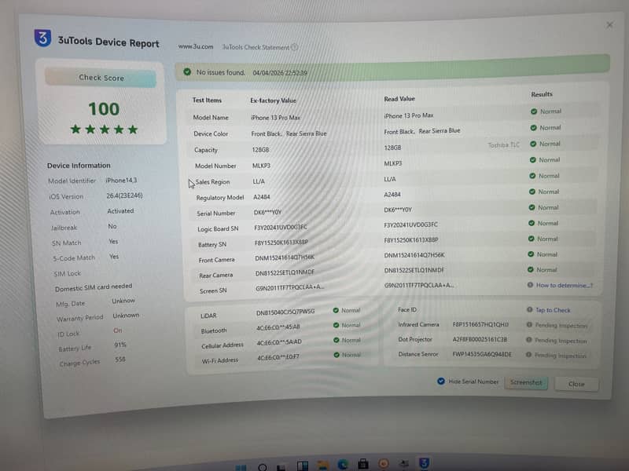Screen dimensions: 629x471
Task: Click the Read Value column header
Action: point(399,99)
